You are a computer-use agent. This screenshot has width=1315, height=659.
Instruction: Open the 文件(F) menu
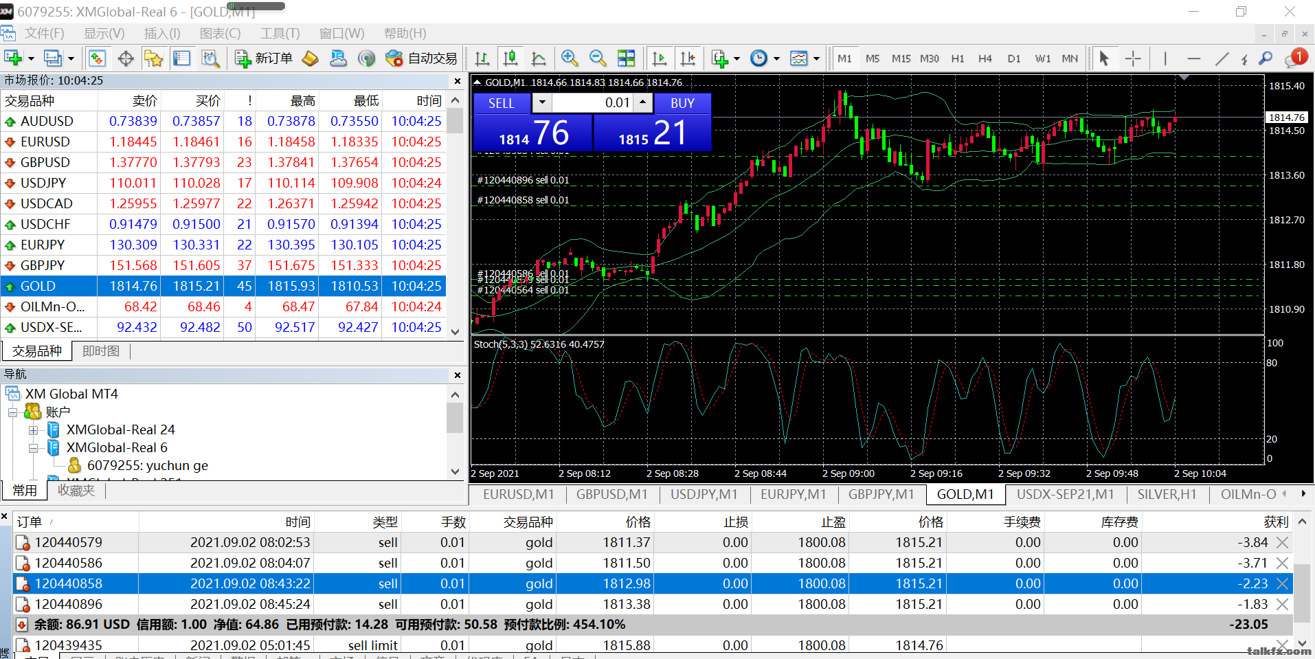[x=45, y=33]
